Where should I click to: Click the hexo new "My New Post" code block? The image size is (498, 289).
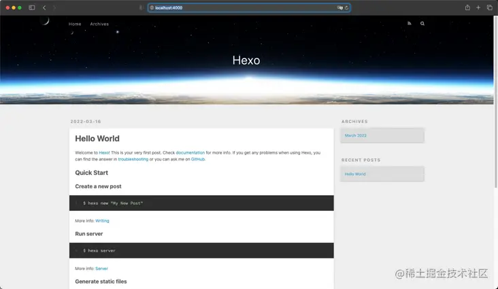point(201,203)
